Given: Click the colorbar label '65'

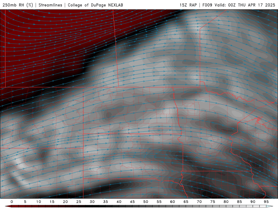Looking at the screenshot, I should [x=186, y=202].
